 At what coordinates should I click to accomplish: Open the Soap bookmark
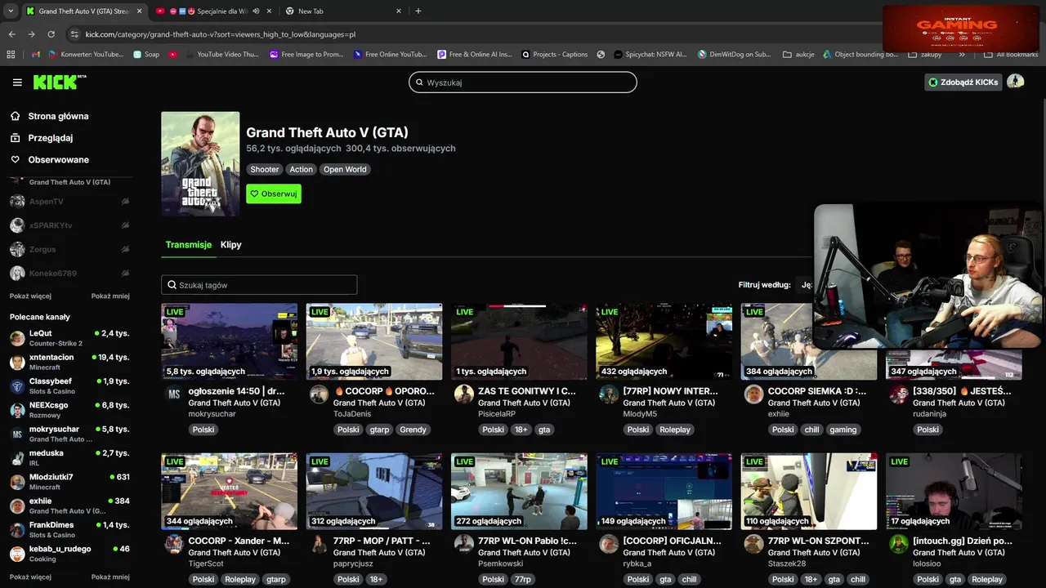pos(146,55)
